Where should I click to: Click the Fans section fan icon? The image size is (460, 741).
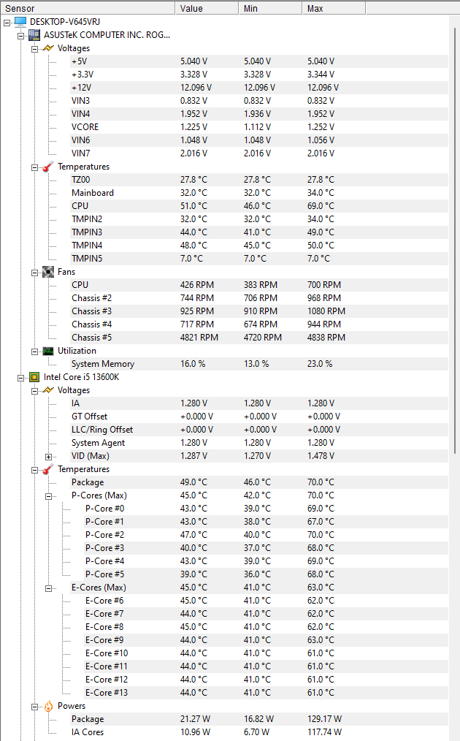(x=48, y=272)
